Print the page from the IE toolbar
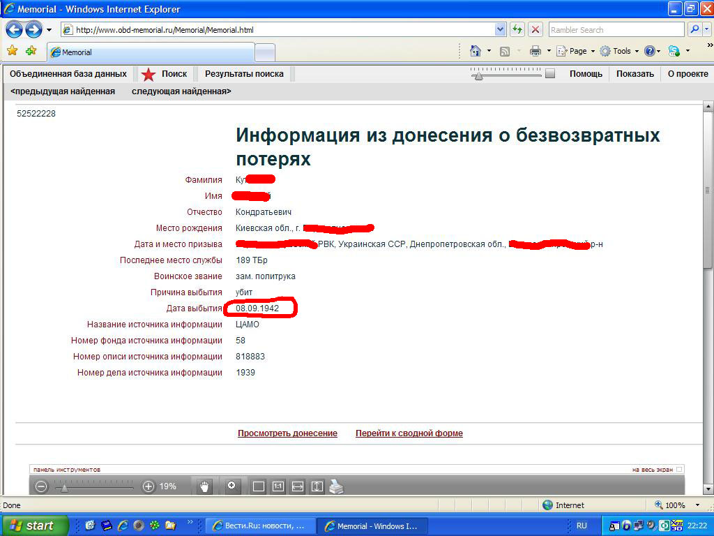 (x=535, y=51)
